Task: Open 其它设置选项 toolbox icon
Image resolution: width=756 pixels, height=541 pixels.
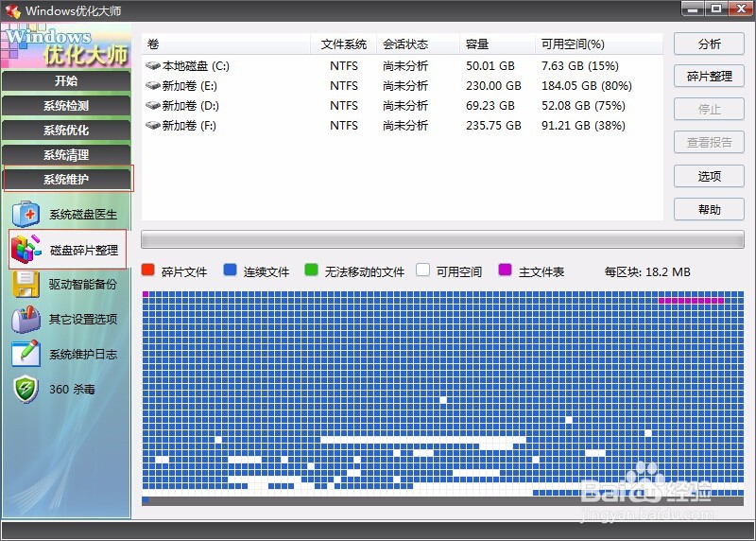Action: pyautogui.click(x=26, y=319)
